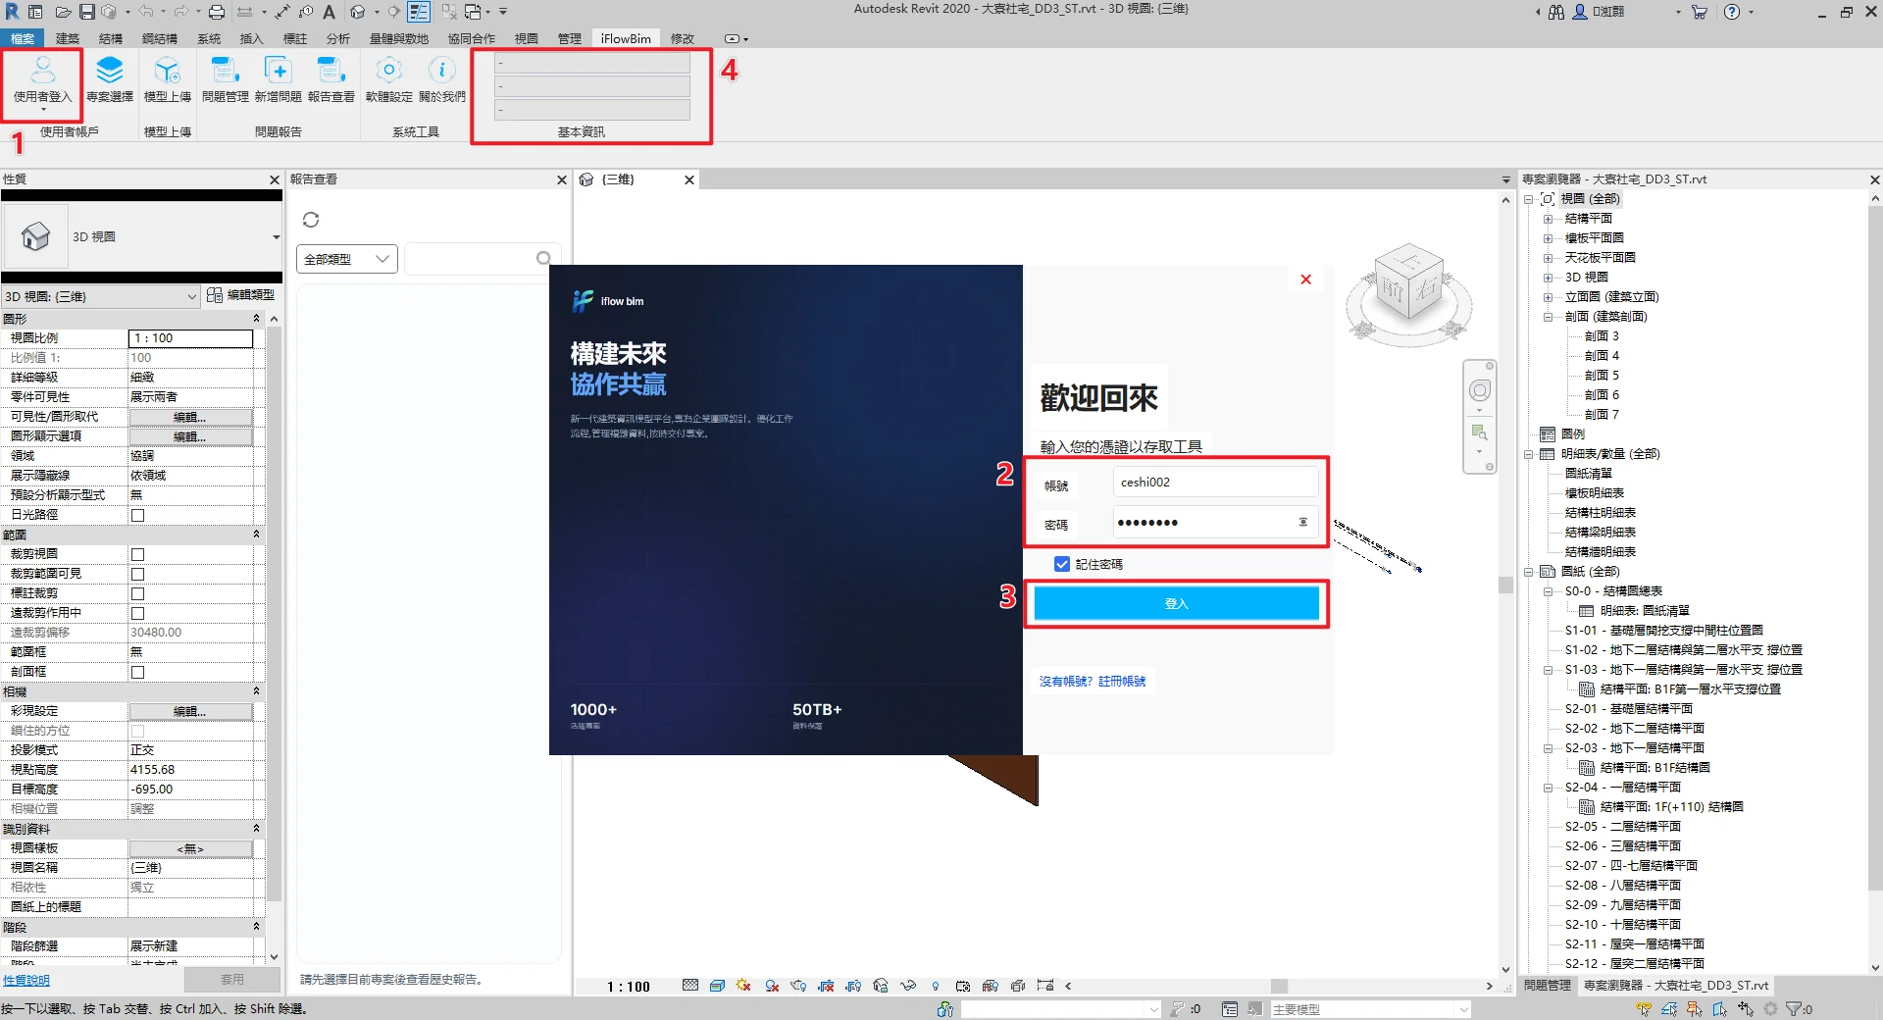Toggle the 裁剪範圍可見 checkbox
This screenshot has height=1020, width=1883.
coord(137,574)
